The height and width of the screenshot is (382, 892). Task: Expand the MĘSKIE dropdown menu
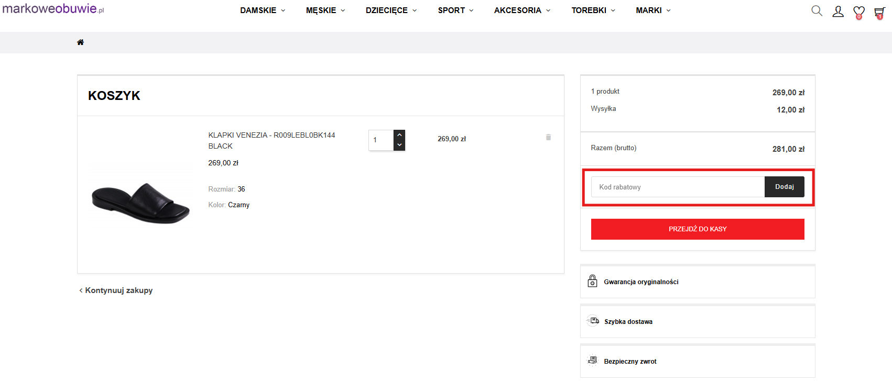pyautogui.click(x=325, y=10)
